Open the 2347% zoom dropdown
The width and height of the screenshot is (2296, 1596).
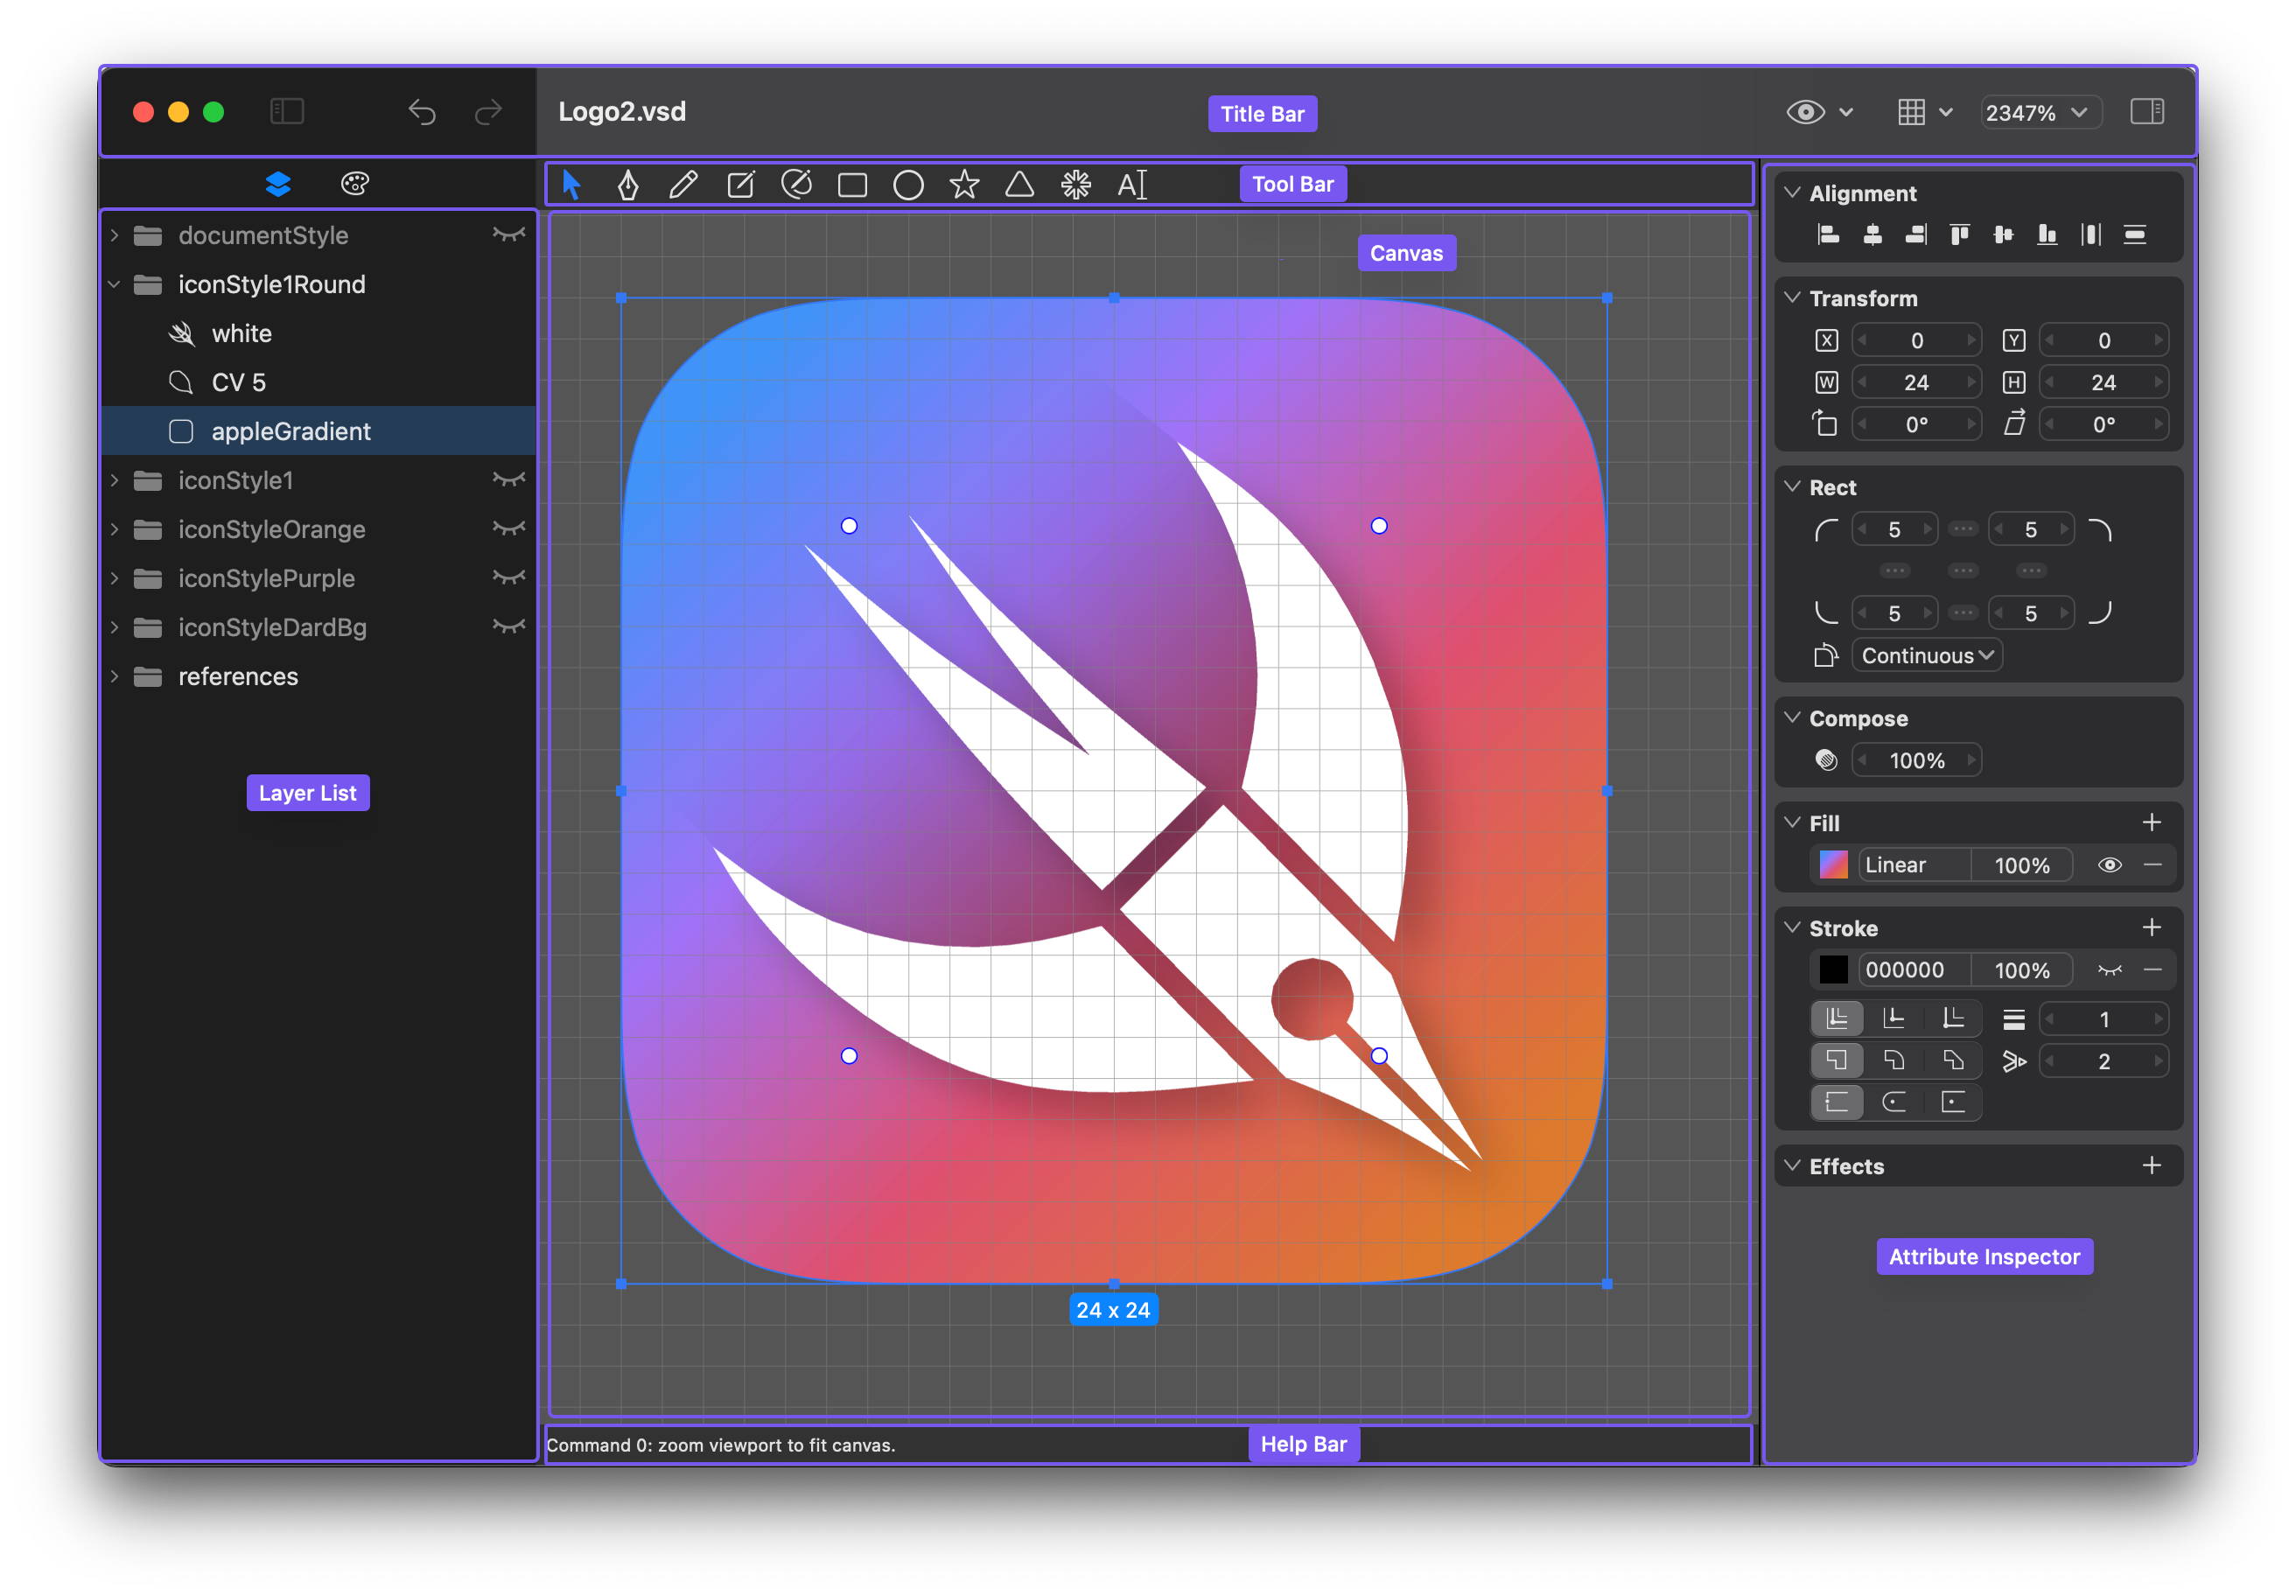[2040, 113]
